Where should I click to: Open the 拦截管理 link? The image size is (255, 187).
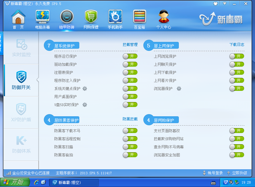click(x=130, y=45)
